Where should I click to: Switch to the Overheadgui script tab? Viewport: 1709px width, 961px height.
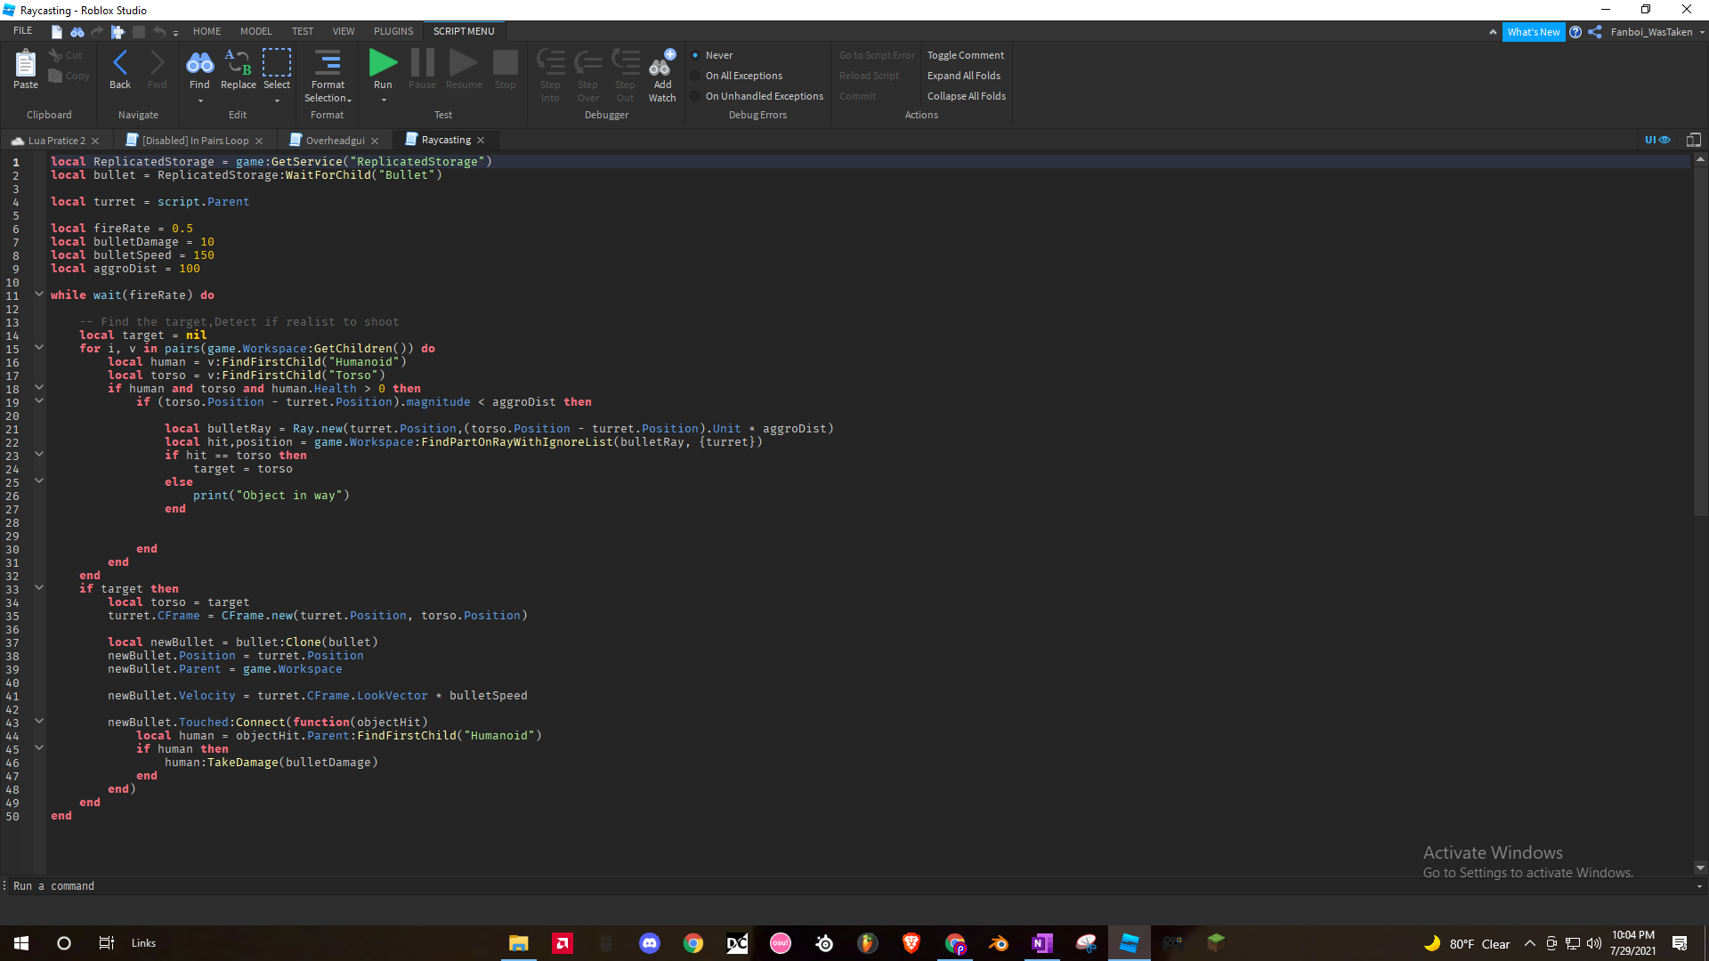click(x=335, y=141)
